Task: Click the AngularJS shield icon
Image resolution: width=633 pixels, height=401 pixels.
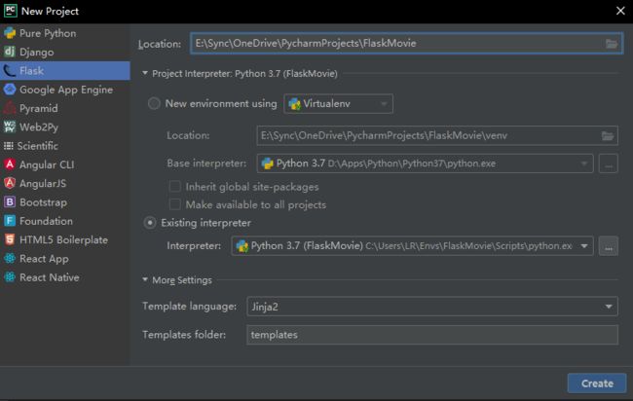Action: pyautogui.click(x=10, y=183)
